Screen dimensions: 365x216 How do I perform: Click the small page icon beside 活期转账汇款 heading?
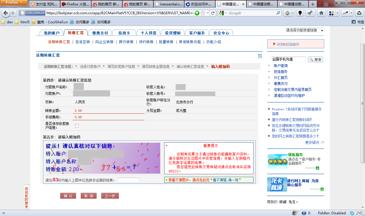[x=260, y=56]
